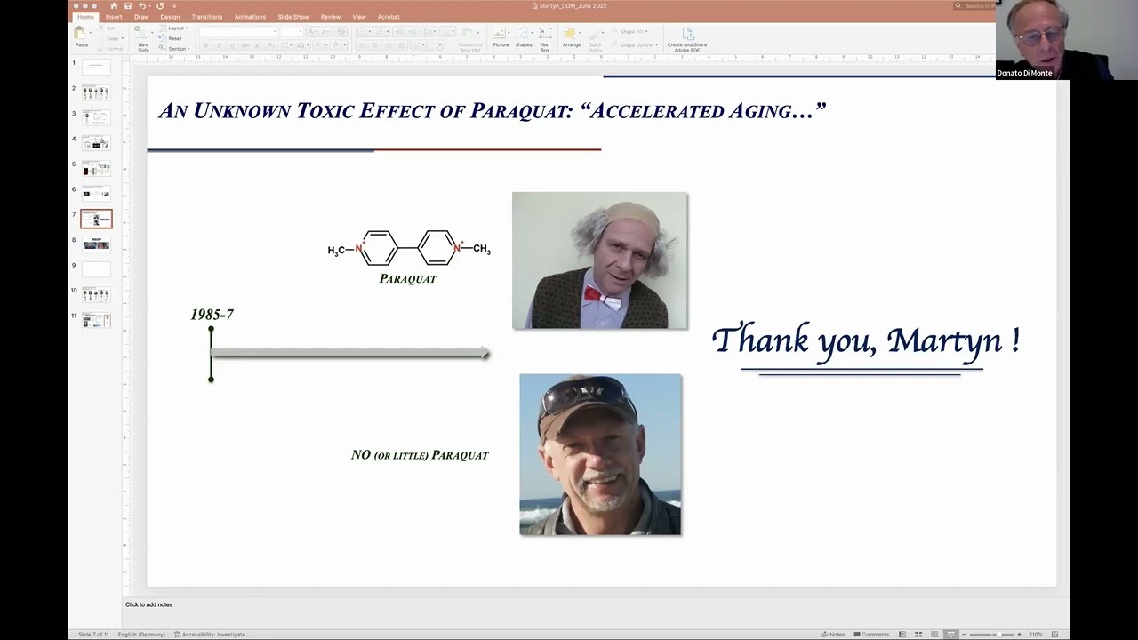The image size is (1138, 640).
Task: Open the Animations tab
Action: [x=250, y=17]
